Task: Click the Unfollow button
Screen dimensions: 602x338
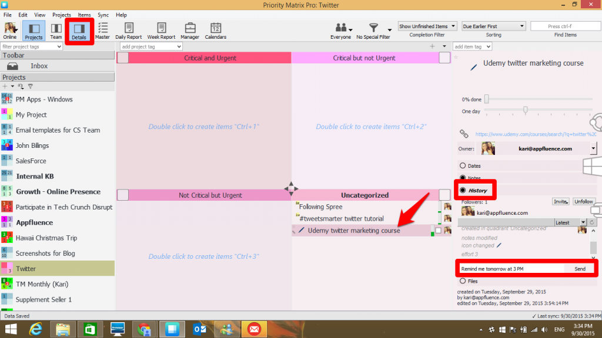Action: (584, 201)
